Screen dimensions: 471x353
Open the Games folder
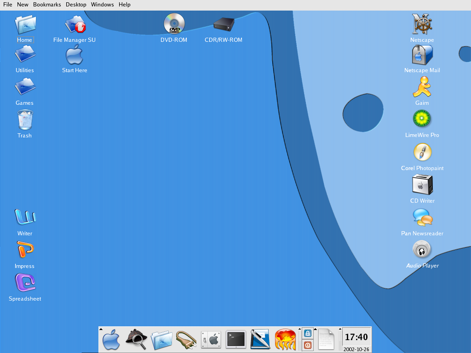25,87
